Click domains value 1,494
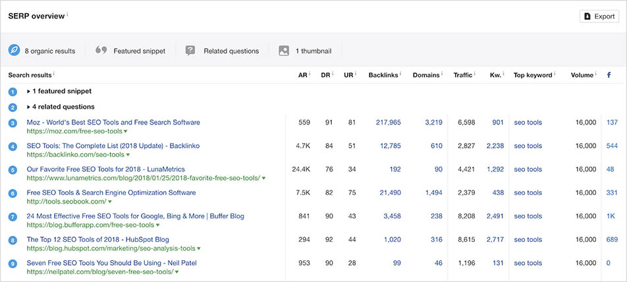The width and height of the screenshot is (627, 282). coord(434,193)
